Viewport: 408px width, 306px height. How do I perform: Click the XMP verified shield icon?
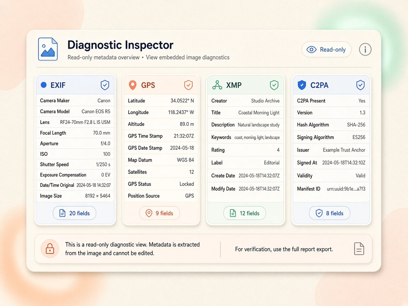coord(274,85)
